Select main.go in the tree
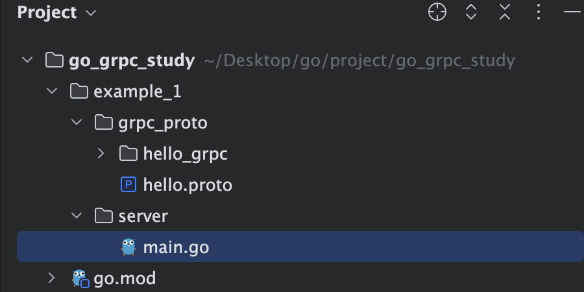Screen dimensions: 584x292 click(300, 247)
